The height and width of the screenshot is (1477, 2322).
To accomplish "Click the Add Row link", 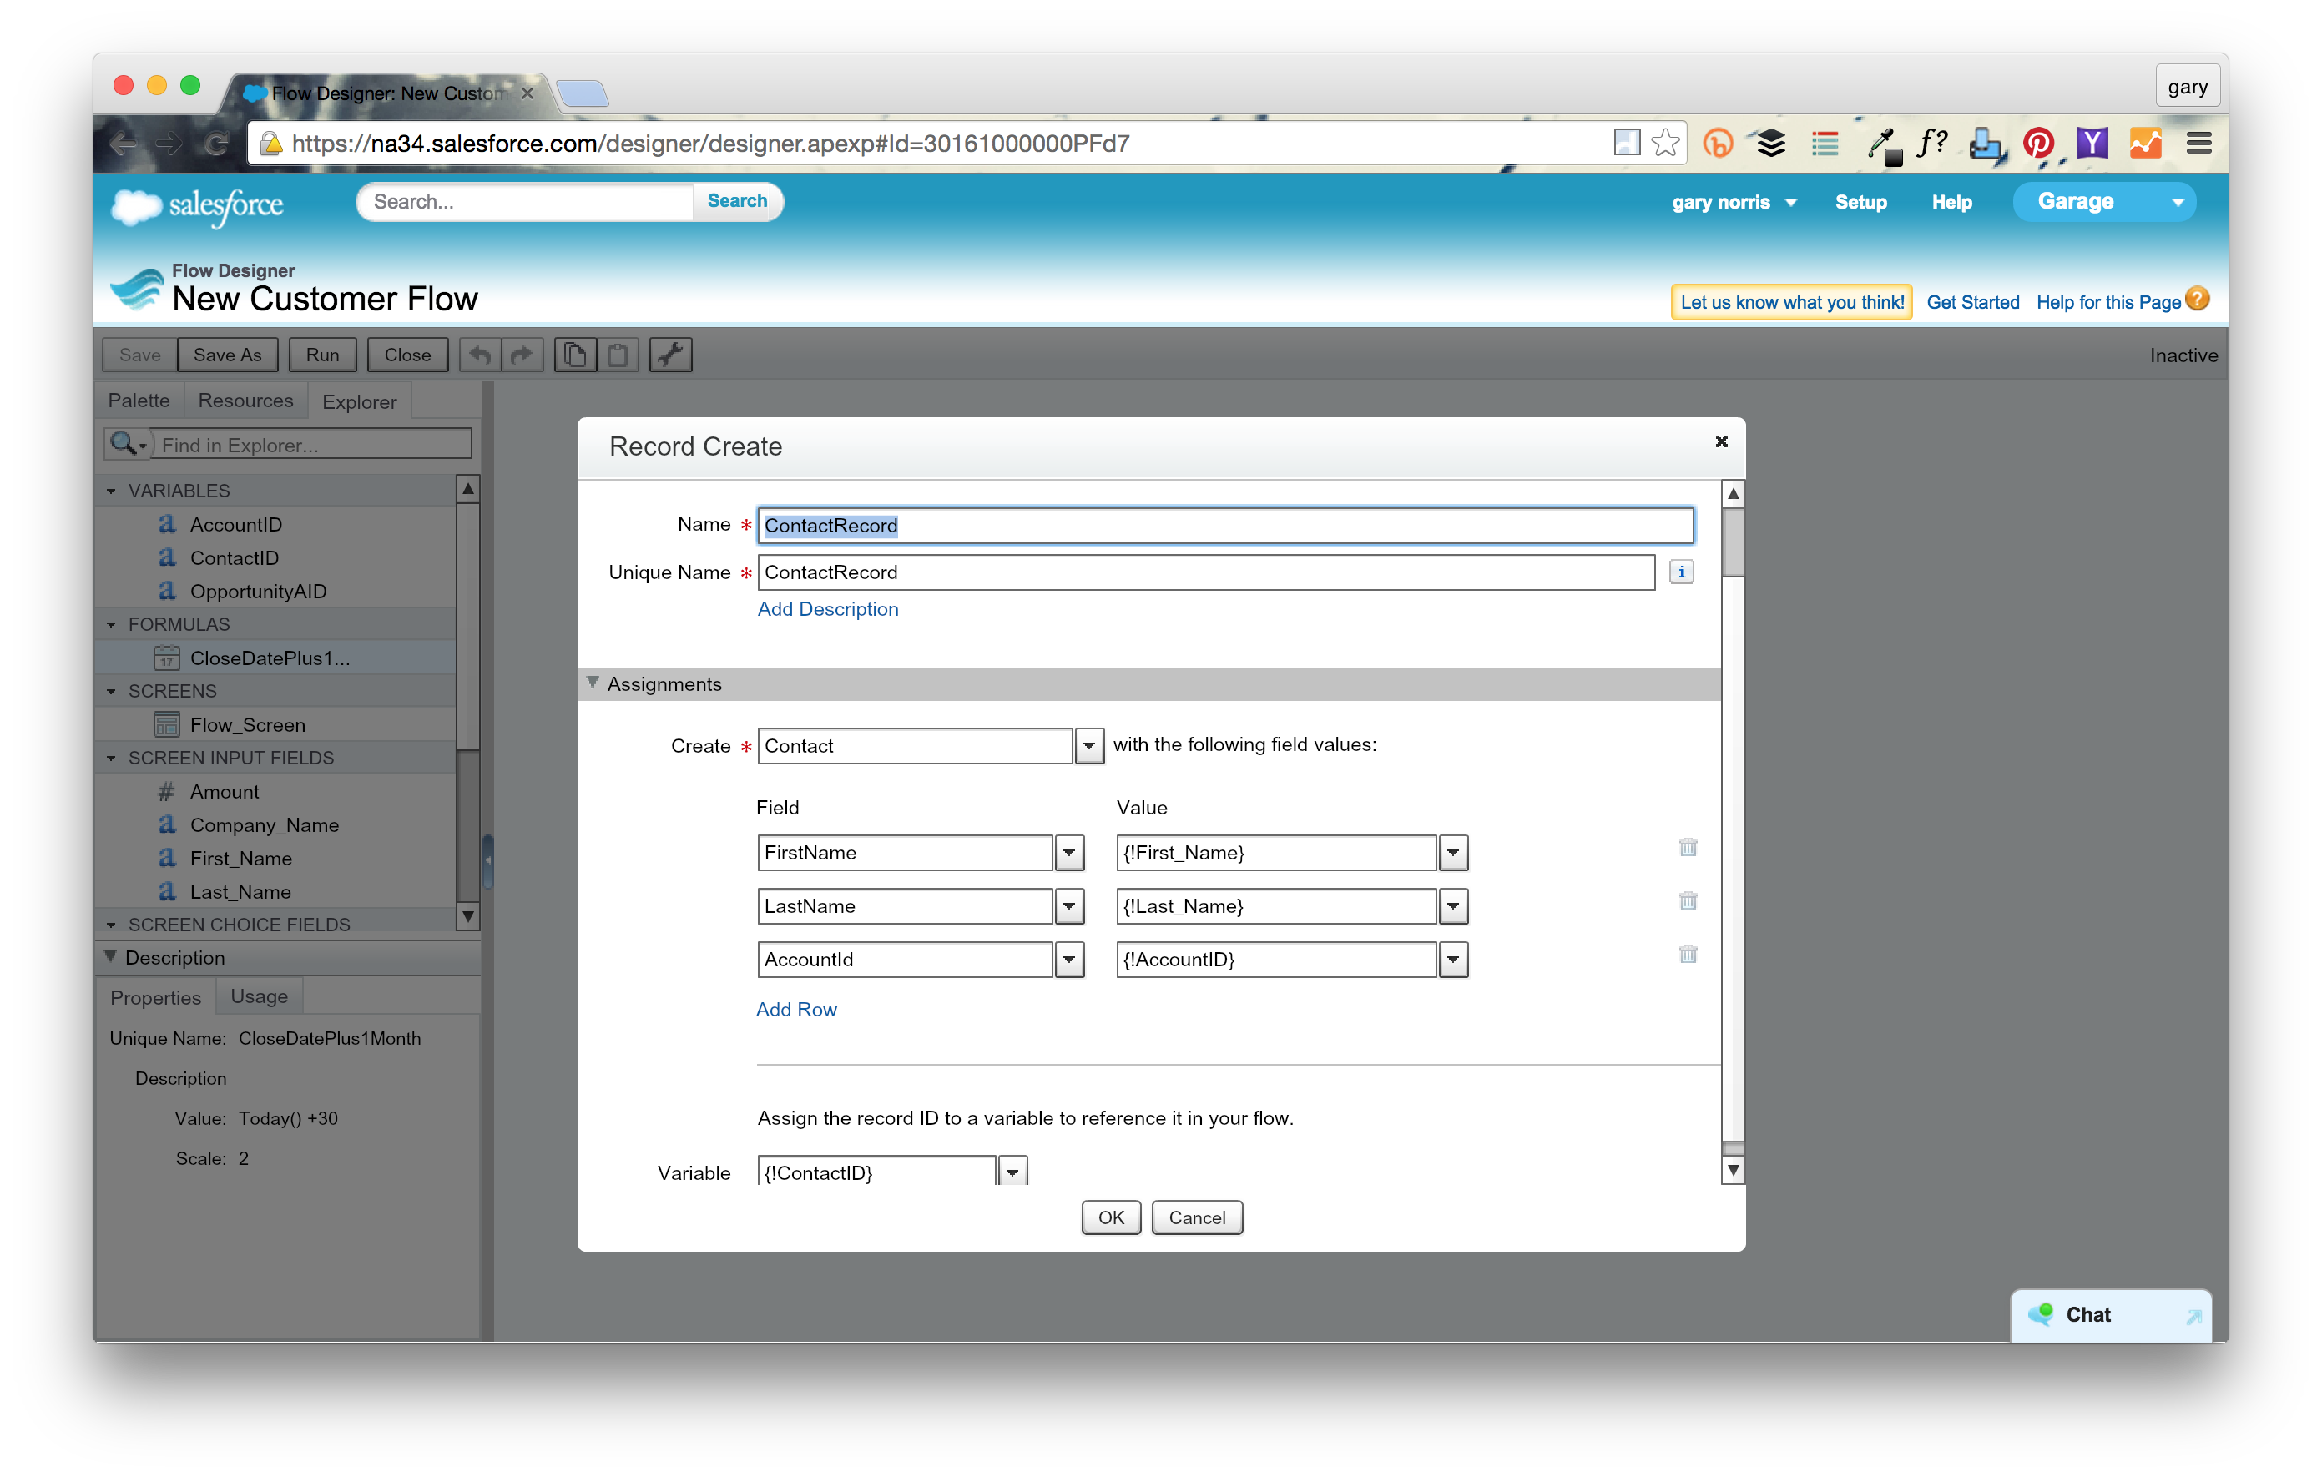I will coord(795,1010).
